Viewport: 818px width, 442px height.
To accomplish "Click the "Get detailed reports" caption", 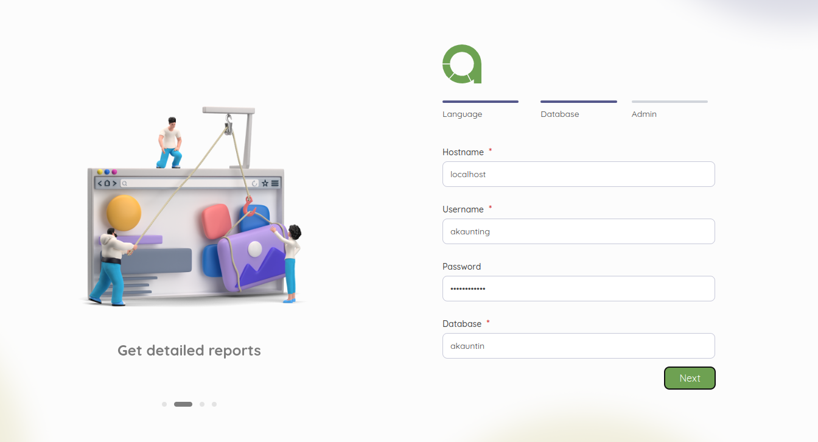I will tap(189, 351).
